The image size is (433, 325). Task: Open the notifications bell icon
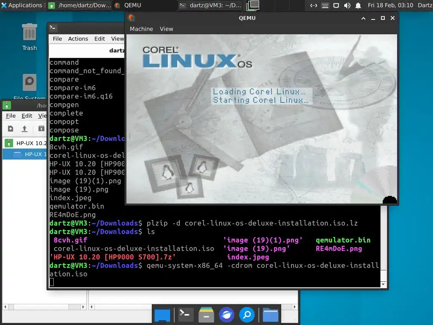pos(358,5)
